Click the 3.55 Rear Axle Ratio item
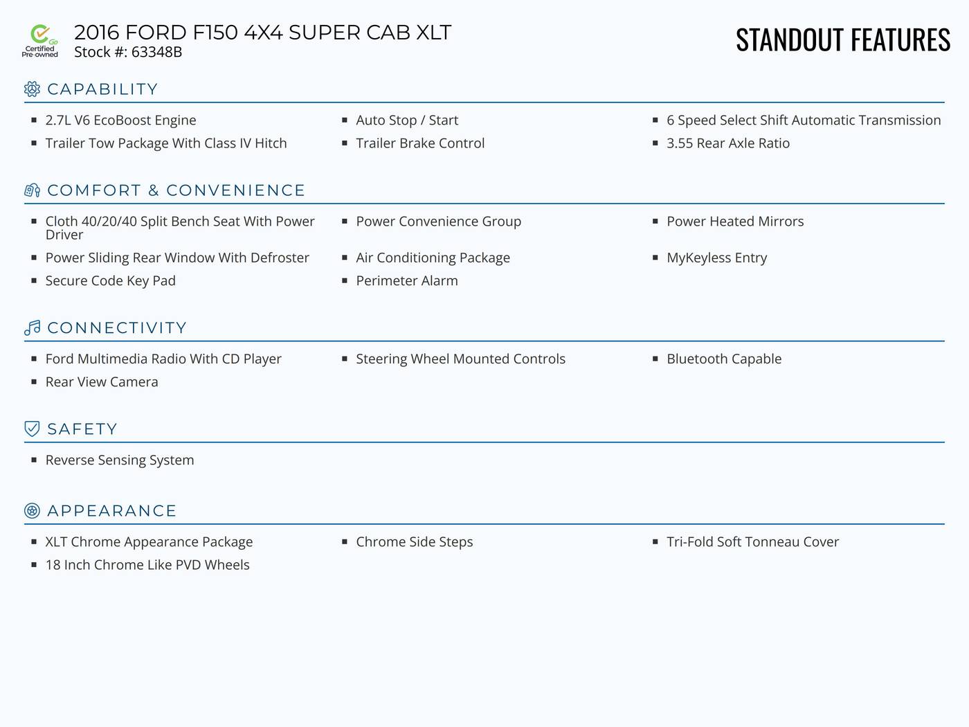This screenshot has width=969, height=727. click(x=728, y=143)
